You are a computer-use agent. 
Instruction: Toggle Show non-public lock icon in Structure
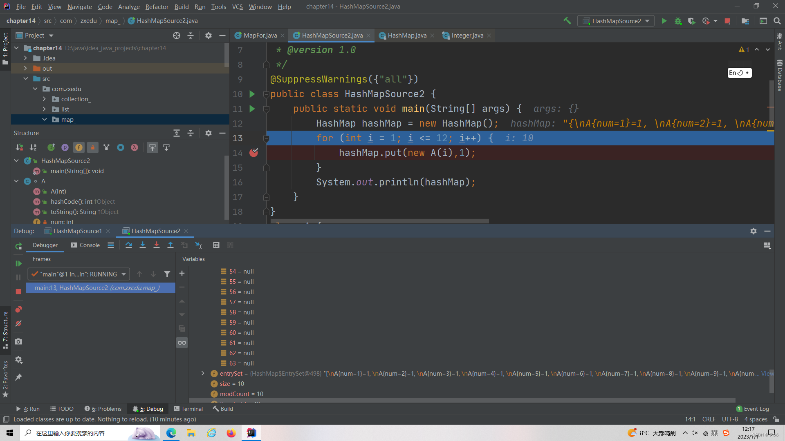click(93, 147)
